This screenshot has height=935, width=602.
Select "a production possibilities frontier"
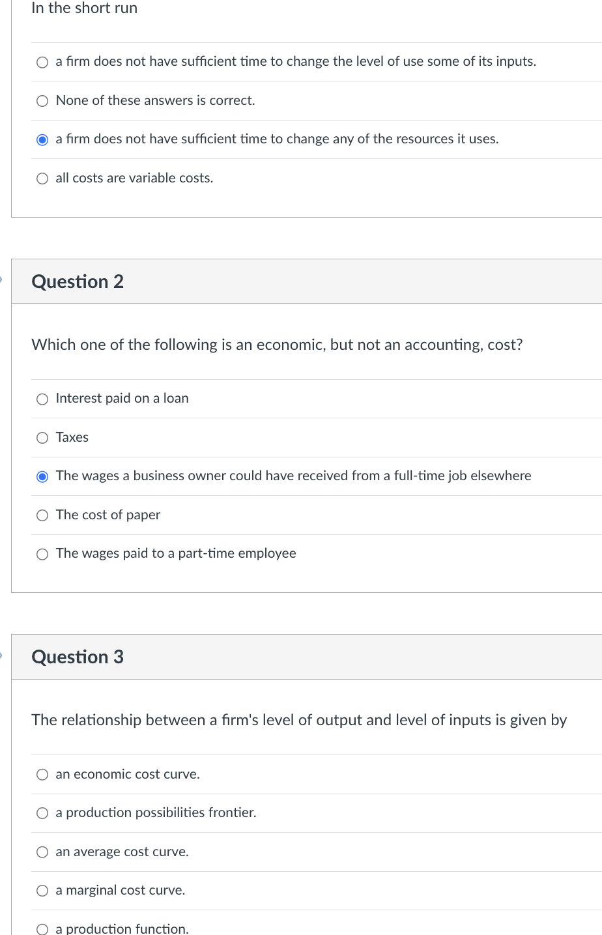click(x=42, y=813)
